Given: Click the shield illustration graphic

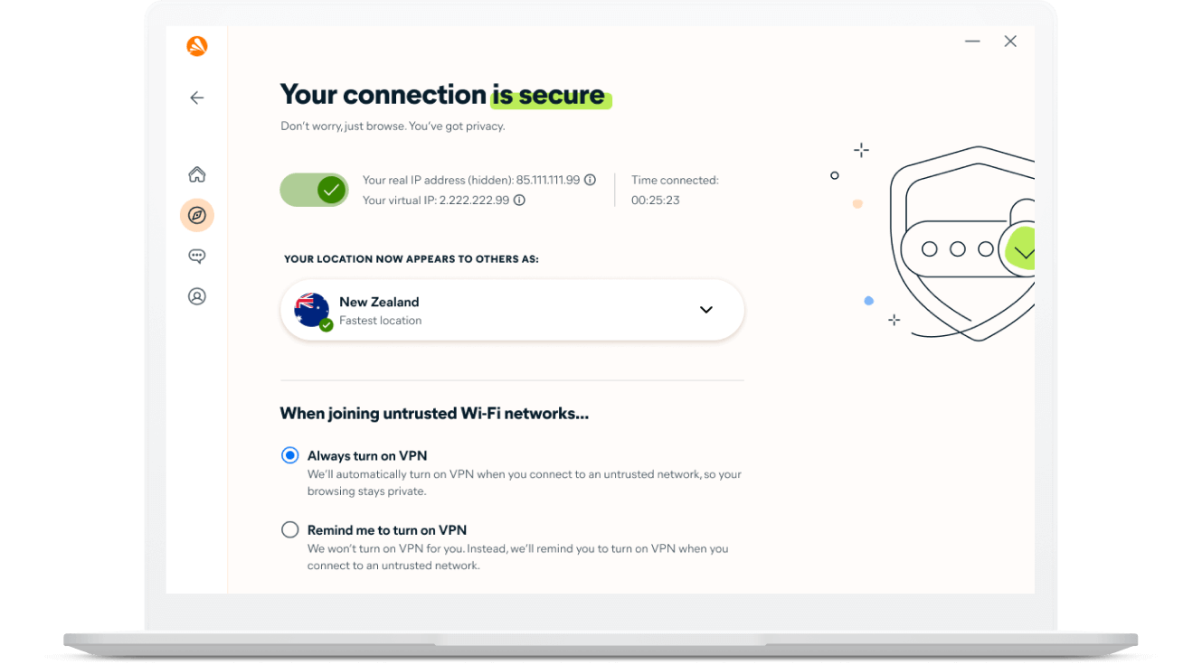Looking at the screenshot, I should click(x=963, y=244).
